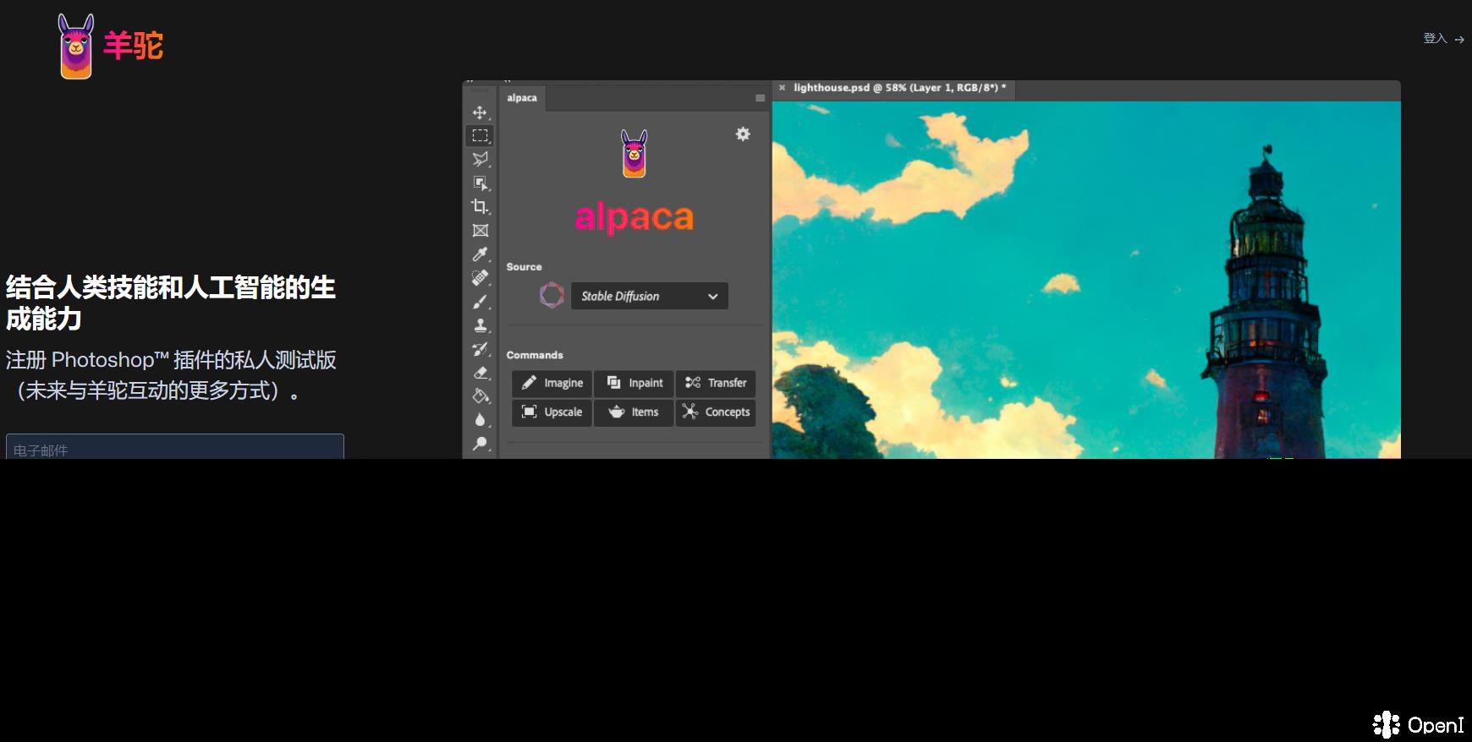
Task: Switch to the alpaca panel tab
Action: point(522,98)
